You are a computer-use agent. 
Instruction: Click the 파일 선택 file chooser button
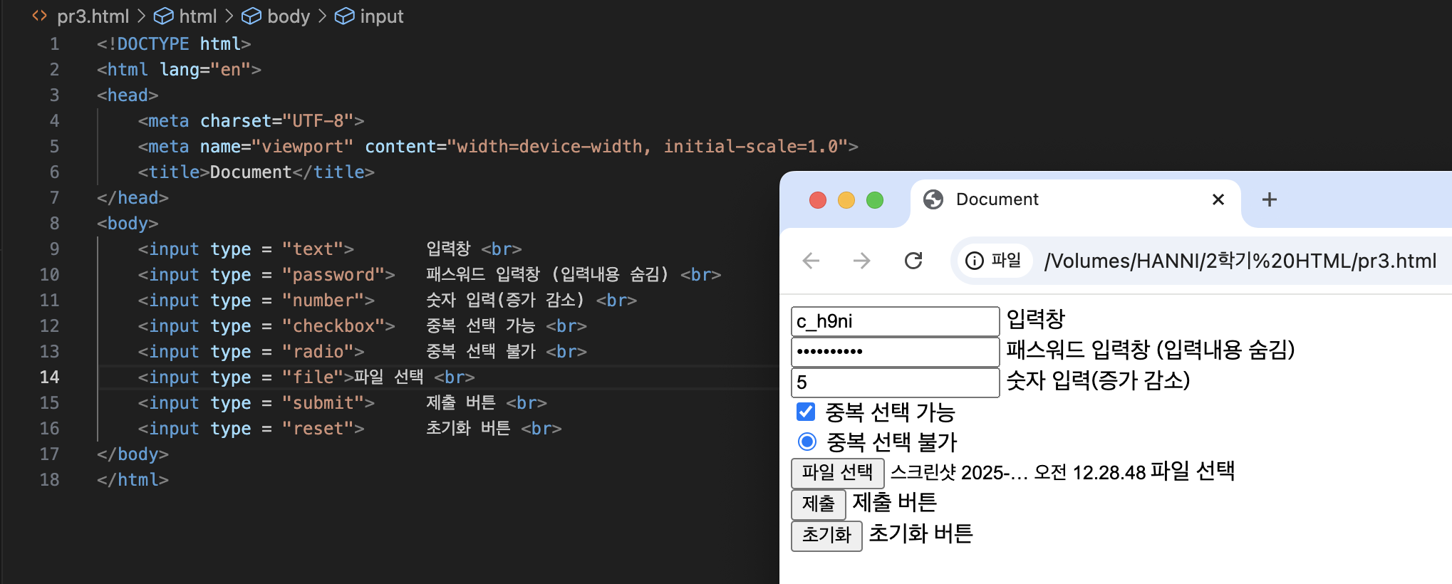[x=837, y=472]
